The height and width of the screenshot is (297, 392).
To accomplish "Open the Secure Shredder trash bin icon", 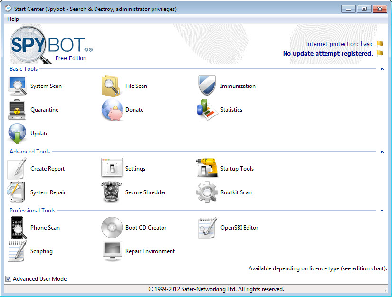I will 111,192.
